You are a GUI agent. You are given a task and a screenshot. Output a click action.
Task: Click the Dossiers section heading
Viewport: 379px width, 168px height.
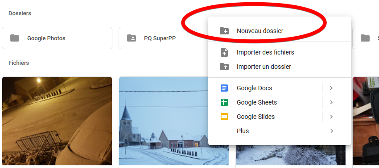(x=20, y=13)
